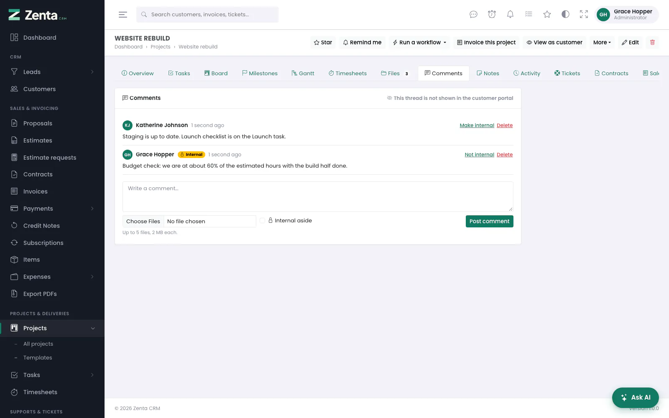The image size is (669, 418).
Task: Open Credit Notes in the sidebar
Action: pyautogui.click(x=52, y=226)
